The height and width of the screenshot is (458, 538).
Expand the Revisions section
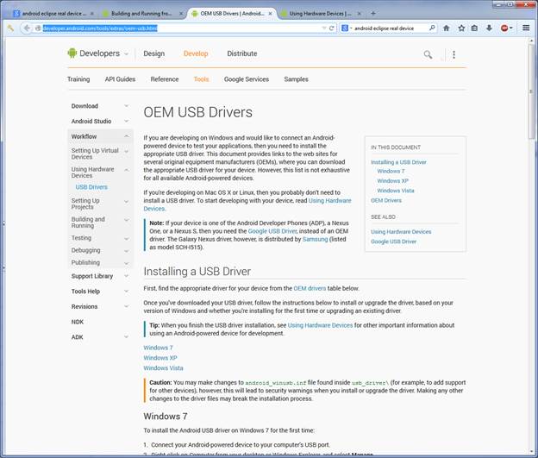click(126, 306)
